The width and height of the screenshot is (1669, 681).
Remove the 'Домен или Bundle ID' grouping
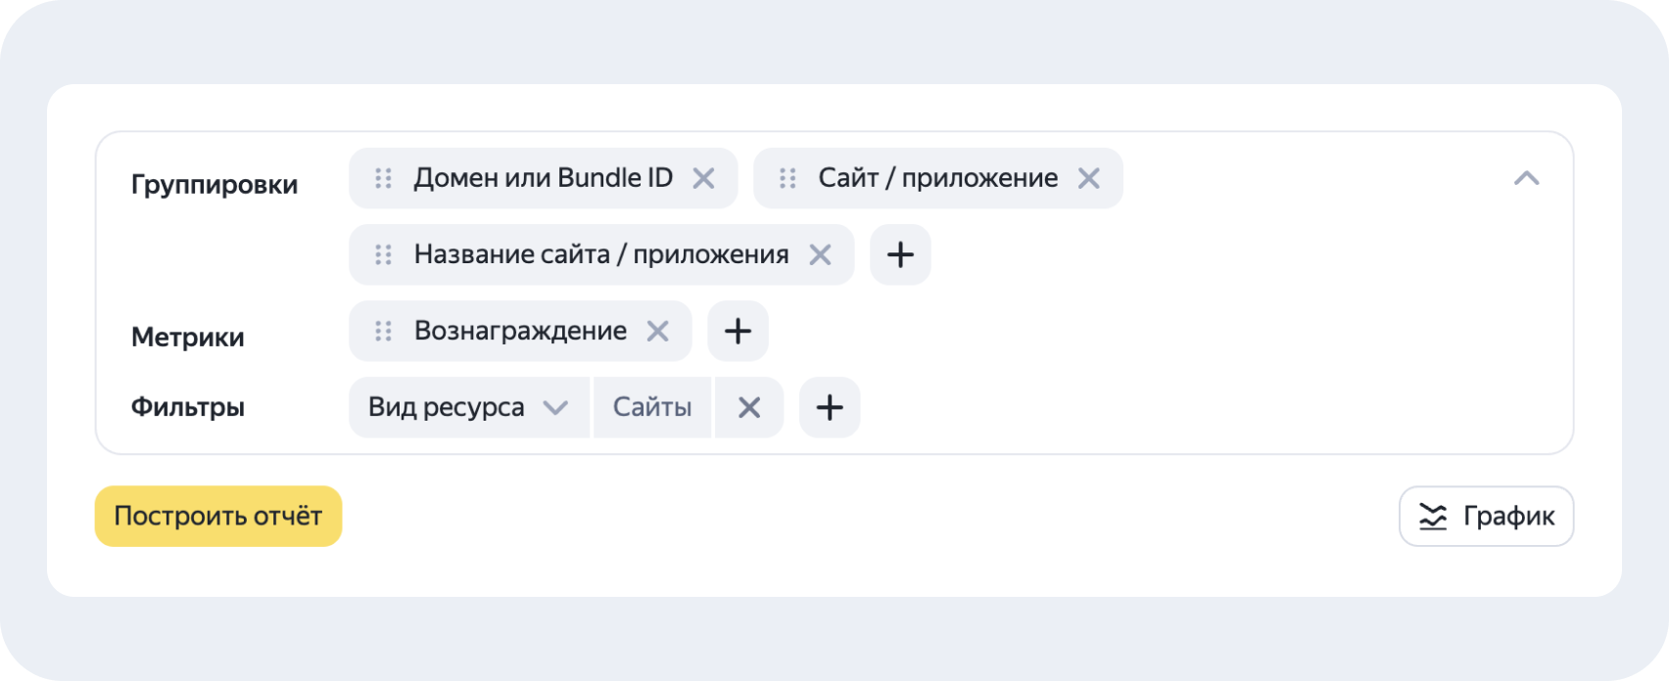pos(703,178)
